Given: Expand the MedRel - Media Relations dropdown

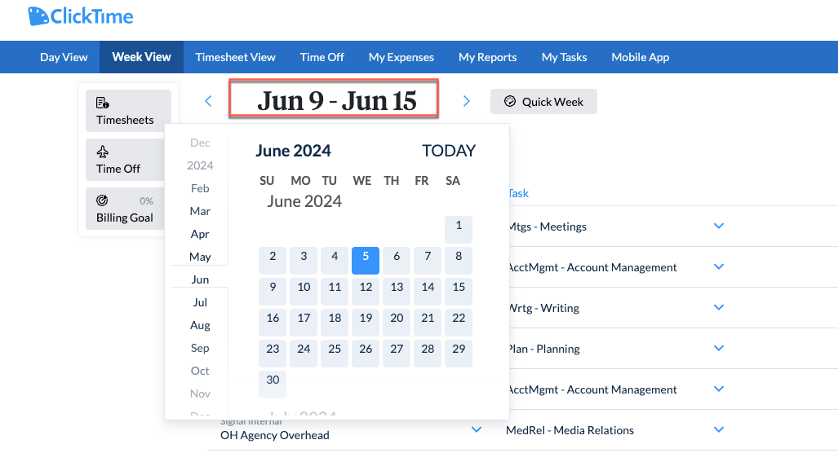Looking at the screenshot, I should (x=719, y=429).
